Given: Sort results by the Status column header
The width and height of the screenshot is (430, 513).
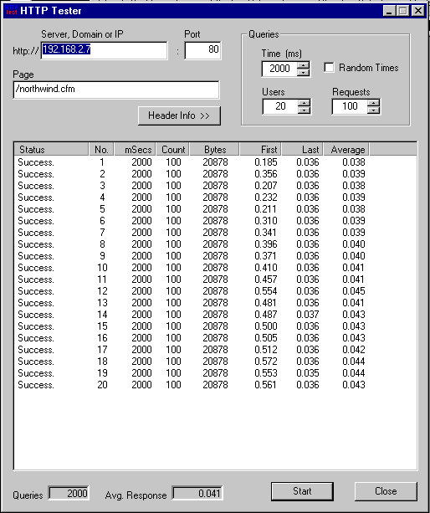Looking at the screenshot, I should pos(51,149).
